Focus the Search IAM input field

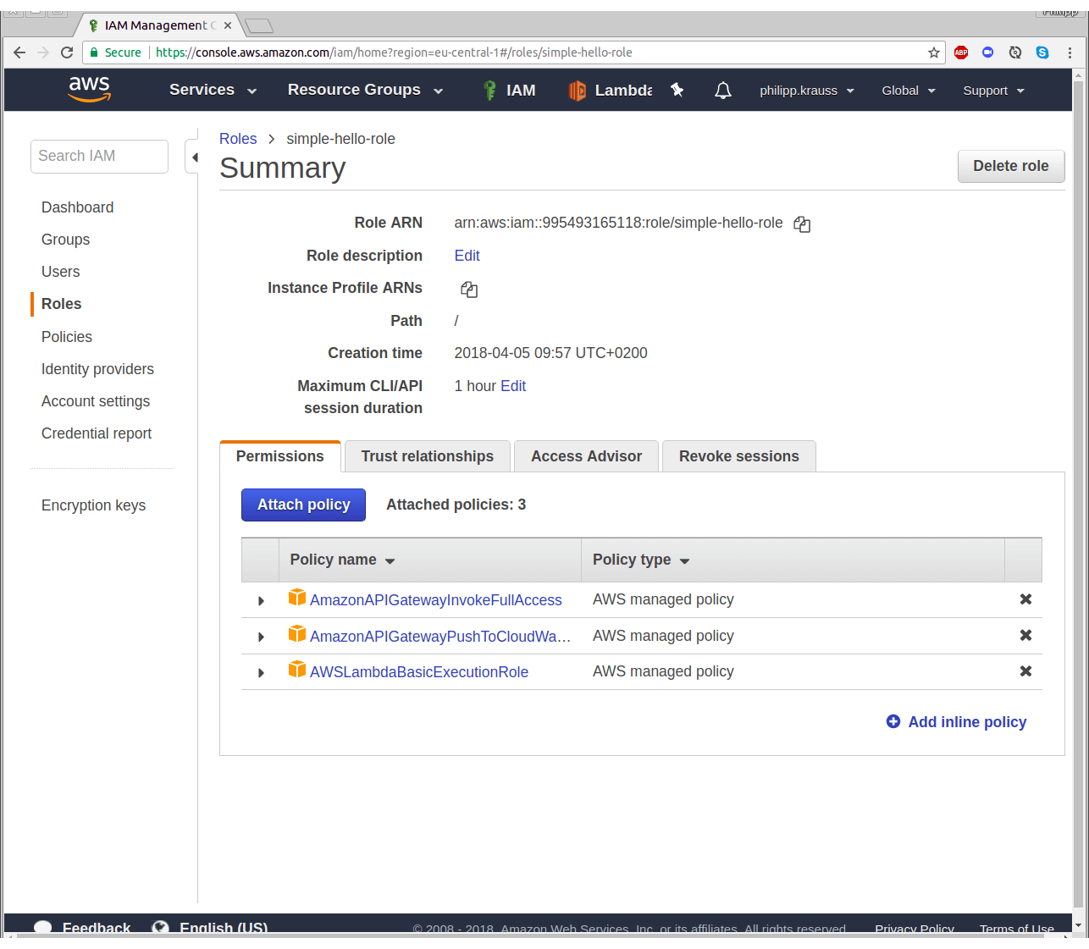(x=99, y=157)
